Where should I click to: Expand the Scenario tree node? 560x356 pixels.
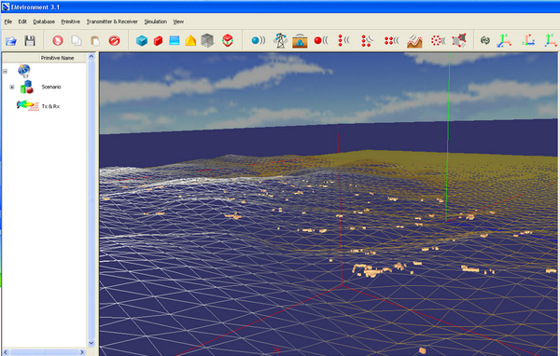click(12, 87)
